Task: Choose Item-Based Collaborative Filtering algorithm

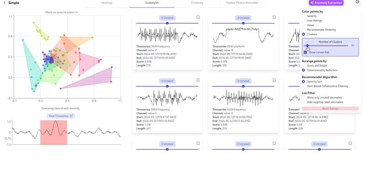Action: coord(304,86)
